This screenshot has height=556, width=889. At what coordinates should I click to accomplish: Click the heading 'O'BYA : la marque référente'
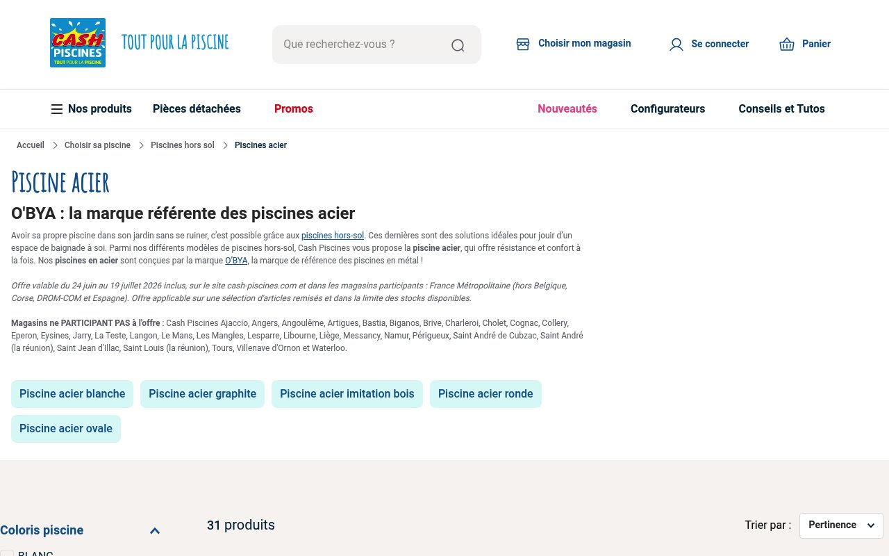click(x=183, y=213)
